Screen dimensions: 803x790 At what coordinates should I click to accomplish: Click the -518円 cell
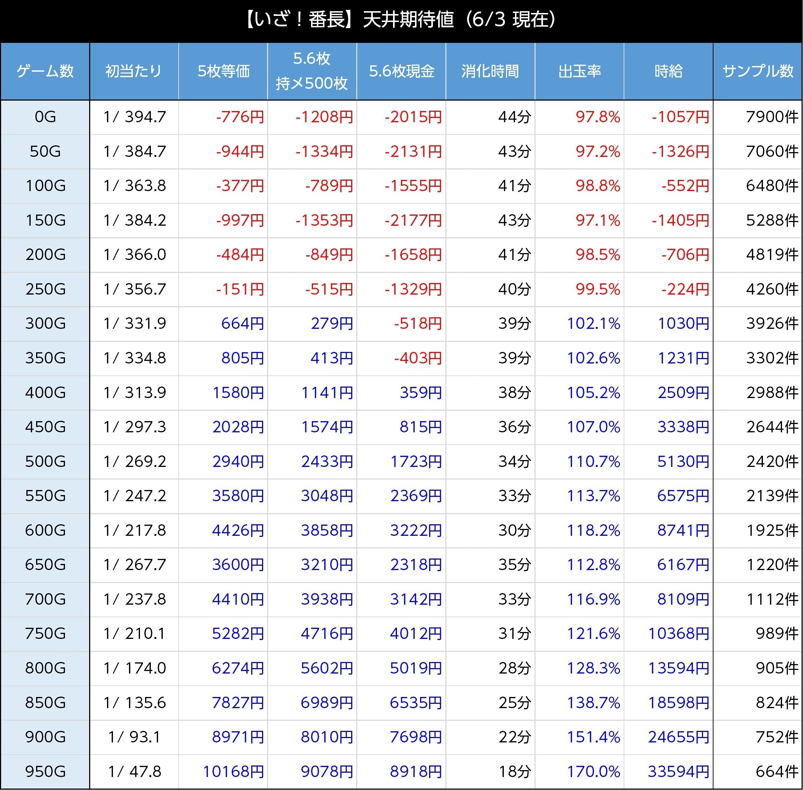(x=401, y=324)
